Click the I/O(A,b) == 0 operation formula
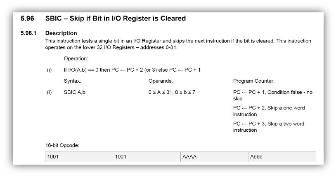336x177 pixels. point(132,70)
